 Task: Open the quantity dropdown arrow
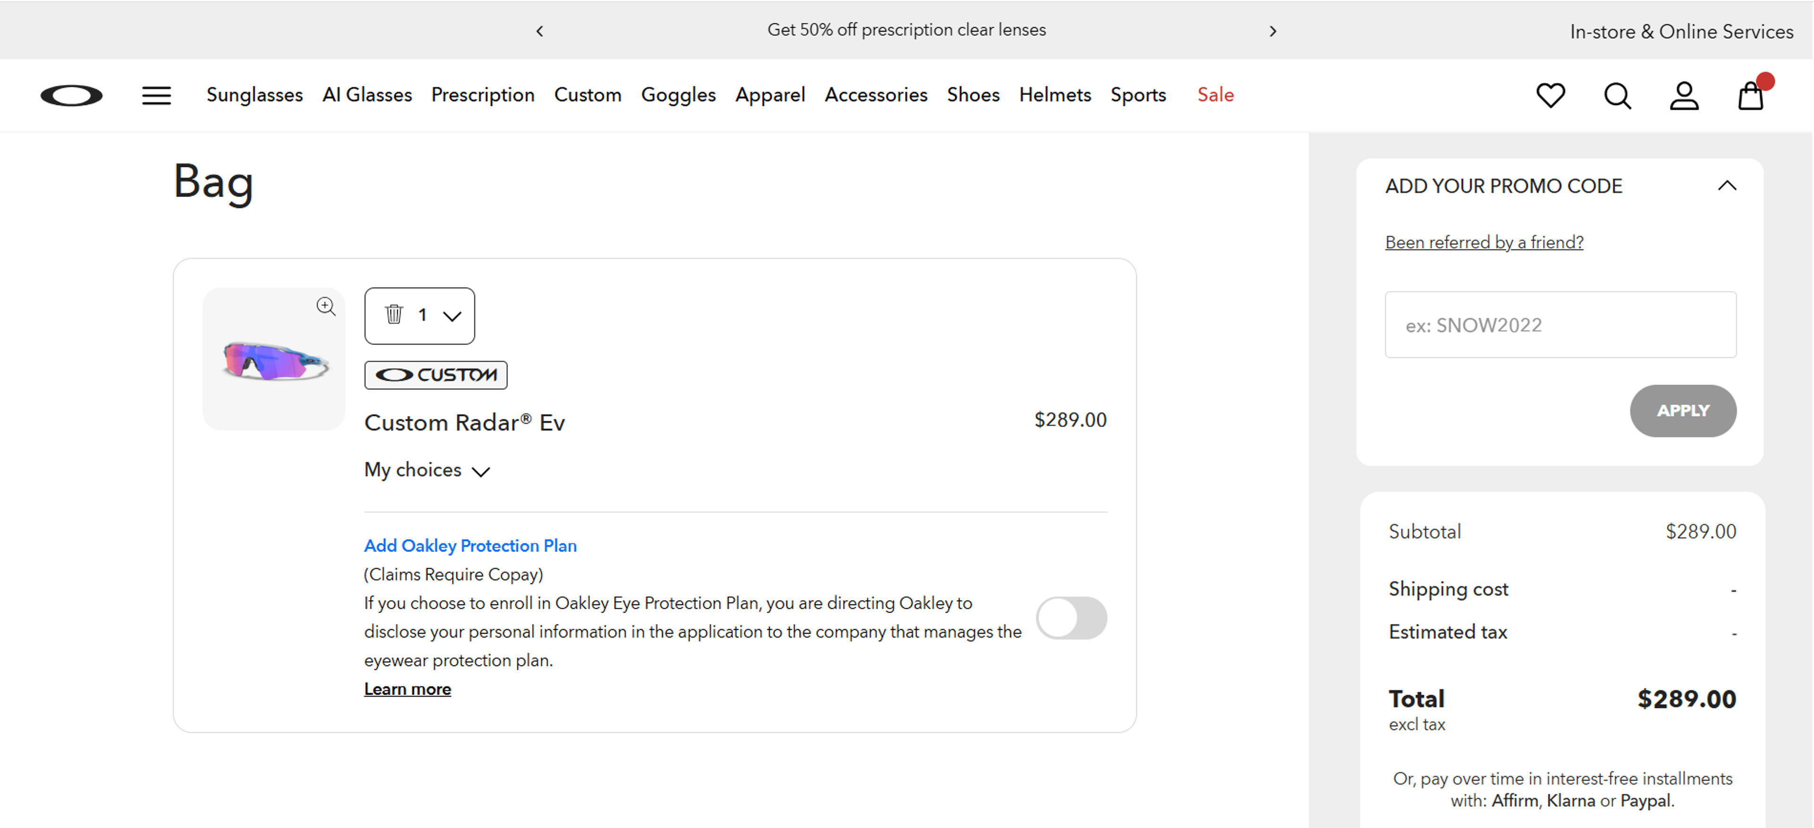click(452, 316)
